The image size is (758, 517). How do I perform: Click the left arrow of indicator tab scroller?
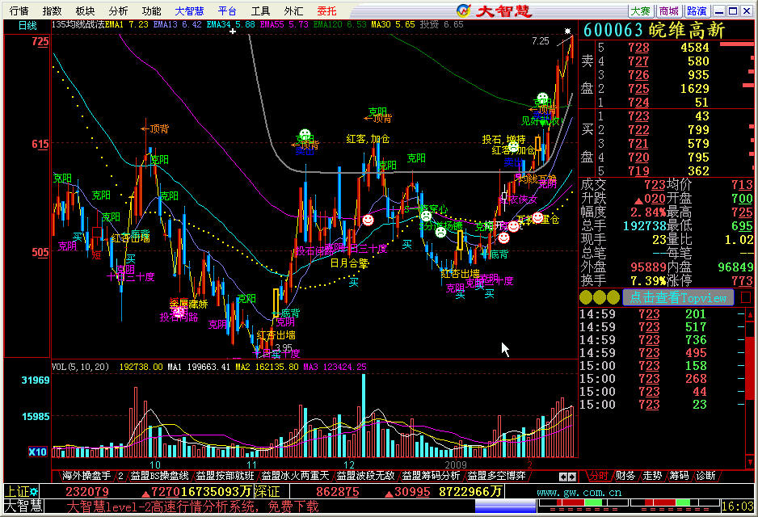tap(563, 477)
